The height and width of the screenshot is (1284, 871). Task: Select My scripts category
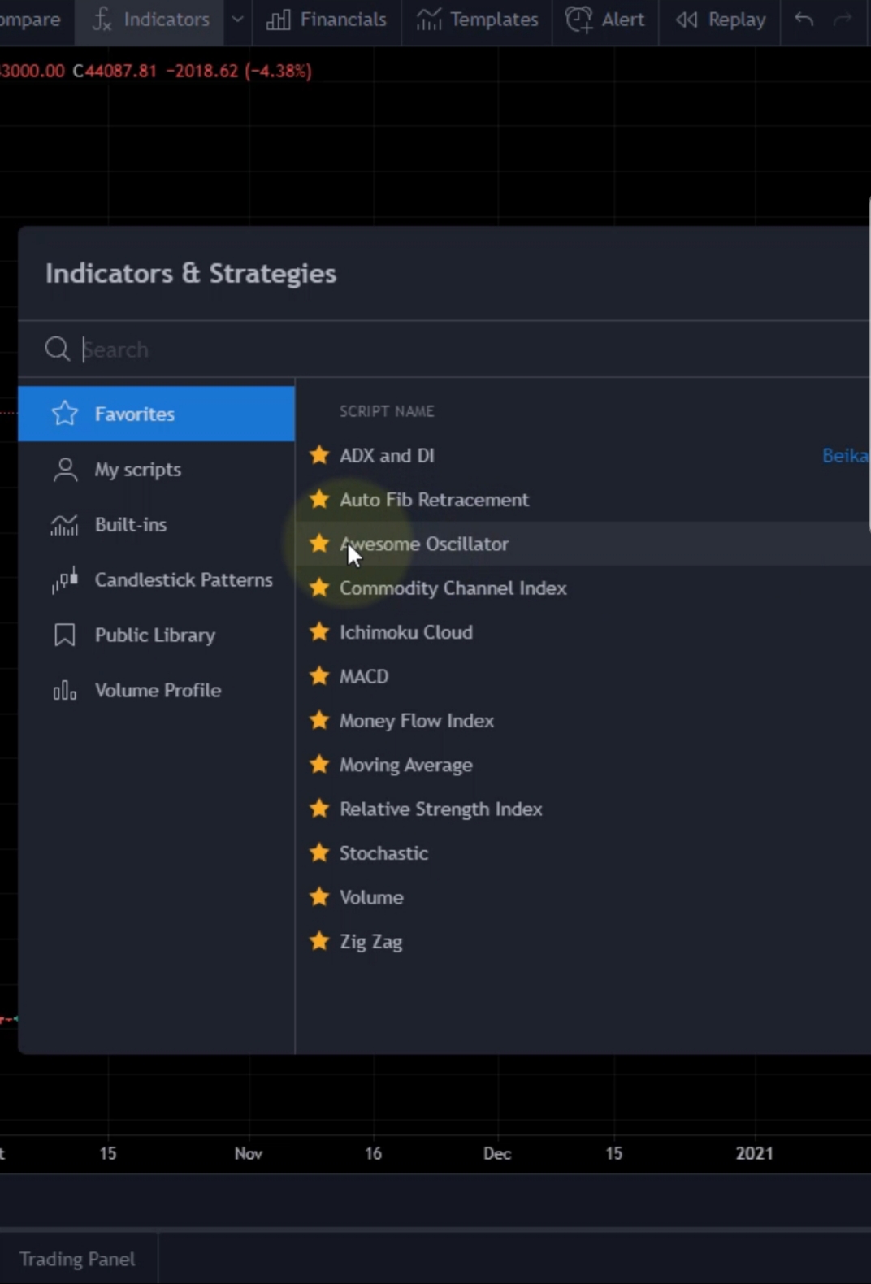(156, 469)
